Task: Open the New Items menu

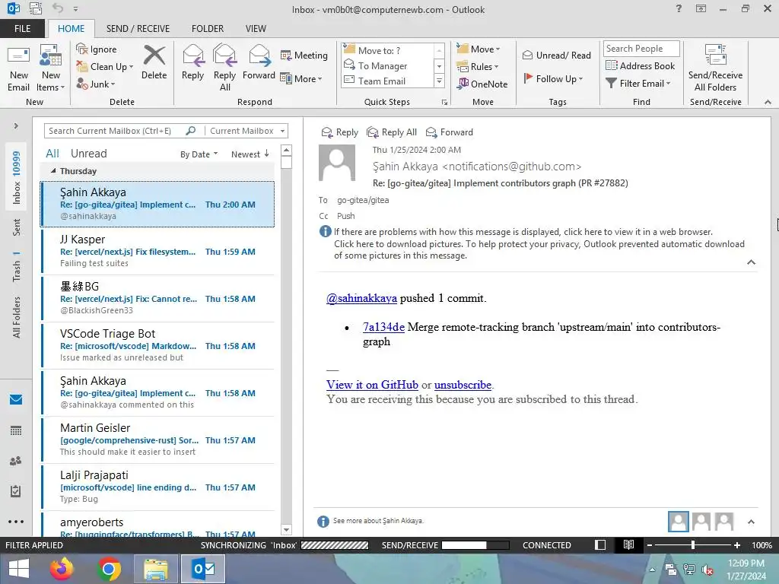Action: [x=50, y=68]
